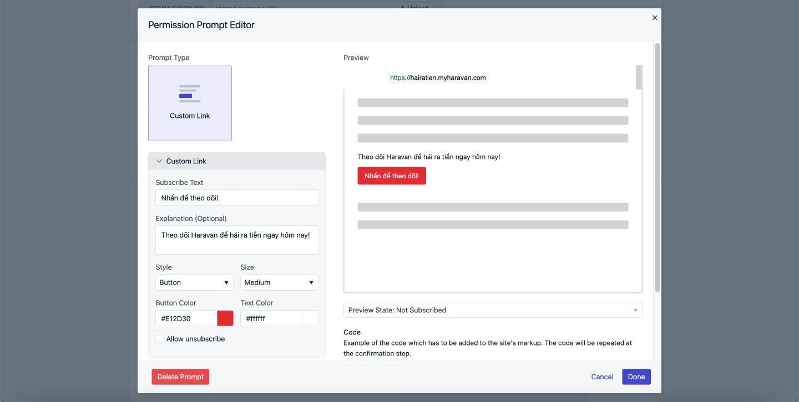Click the Text Color hex input
Screen dimensions: 799x402
(x=271, y=318)
